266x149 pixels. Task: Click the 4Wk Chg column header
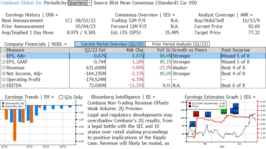(125, 50)
